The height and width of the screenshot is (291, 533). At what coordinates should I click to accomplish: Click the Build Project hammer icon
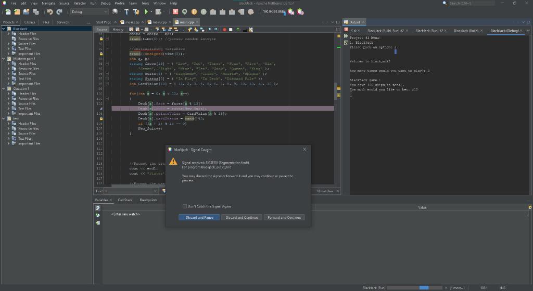click(126, 12)
